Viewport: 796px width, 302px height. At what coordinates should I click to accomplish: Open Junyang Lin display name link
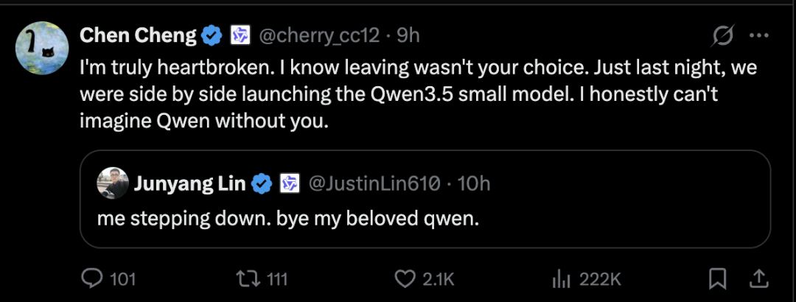tap(189, 183)
